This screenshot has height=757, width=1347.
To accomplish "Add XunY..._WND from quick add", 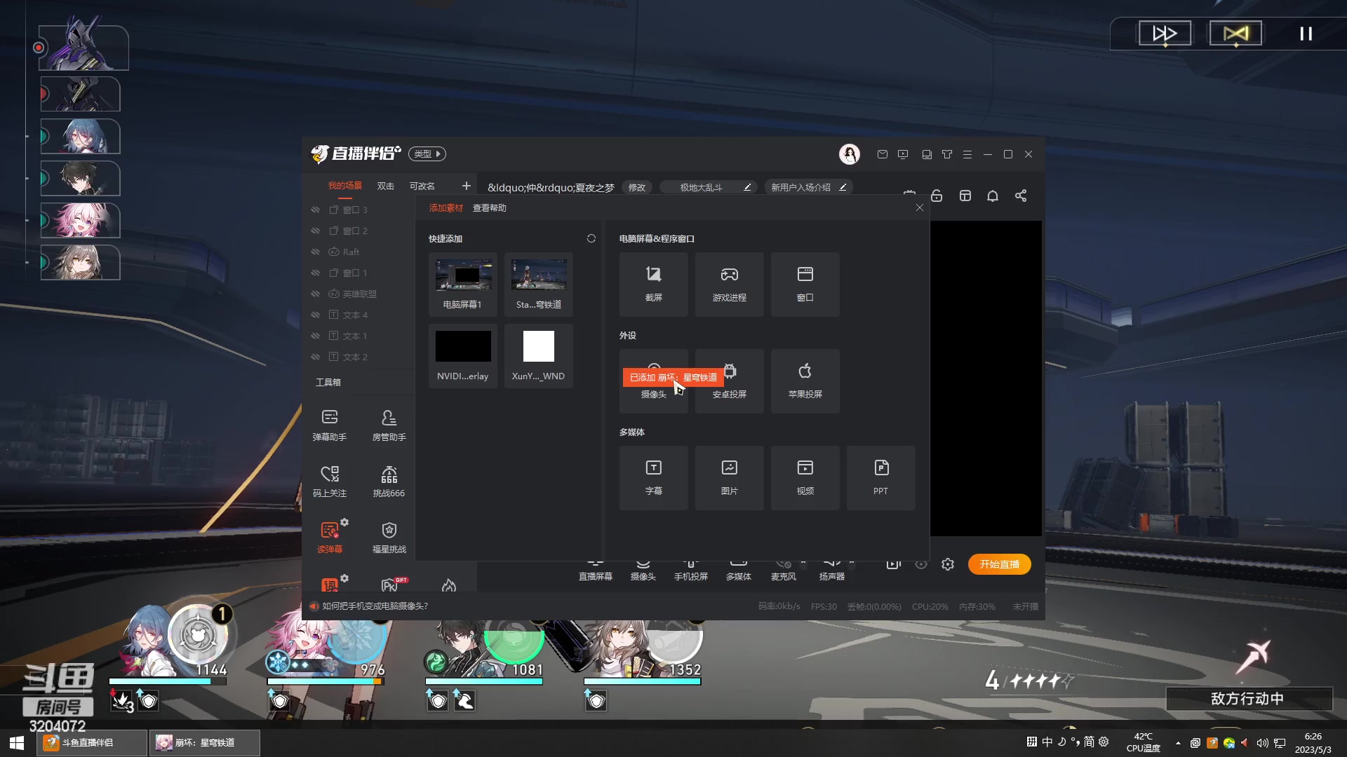I will tap(539, 356).
